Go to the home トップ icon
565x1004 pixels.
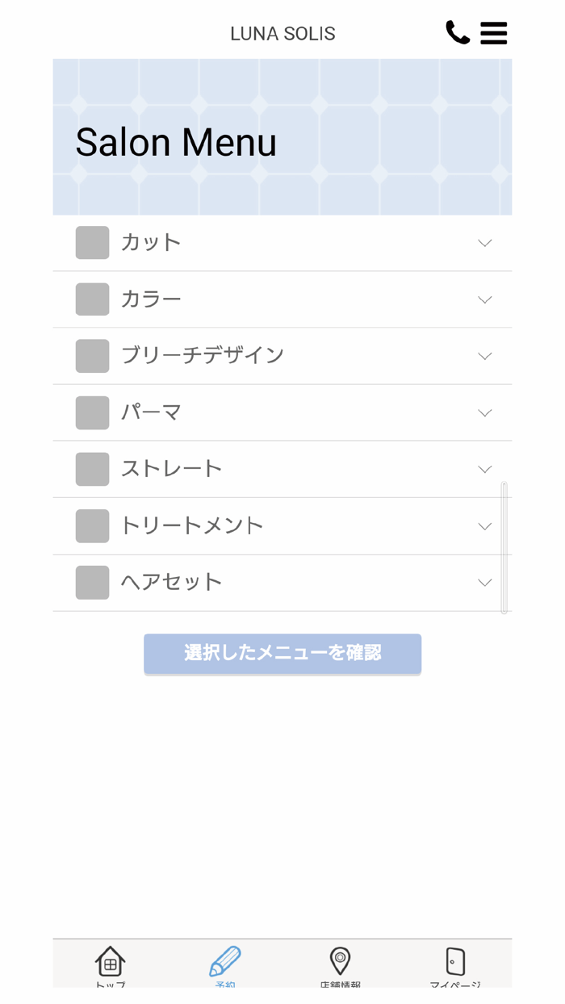point(111,961)
